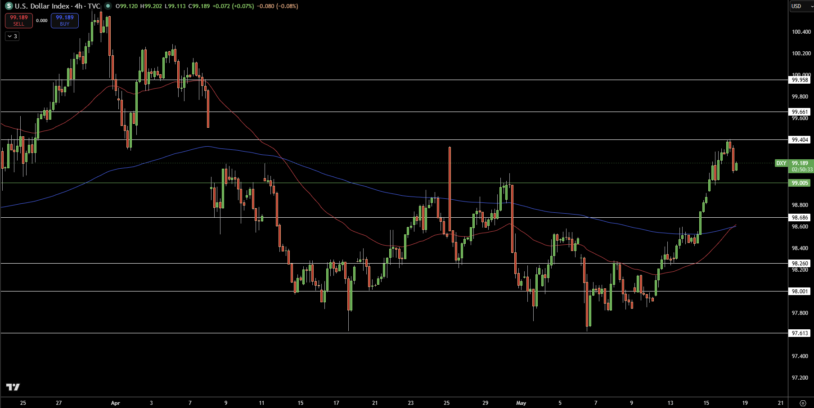Click the −0.080 (−0.08%) change value

point(277,6)
